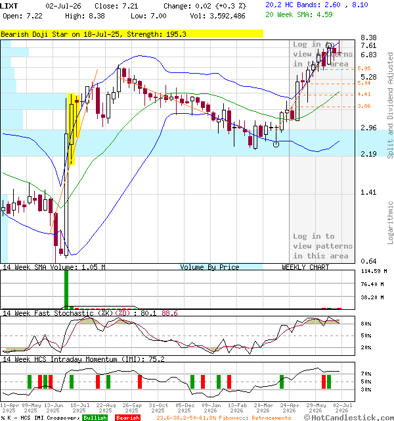Click the lower Log in to view patterns text
394x421 pixels.
[x=322, y=246]
